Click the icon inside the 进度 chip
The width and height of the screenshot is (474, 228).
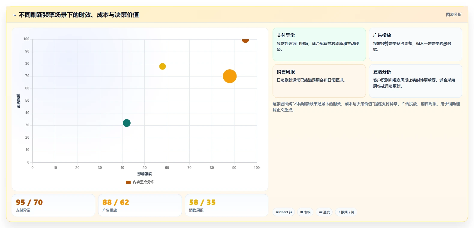(321, 212)
